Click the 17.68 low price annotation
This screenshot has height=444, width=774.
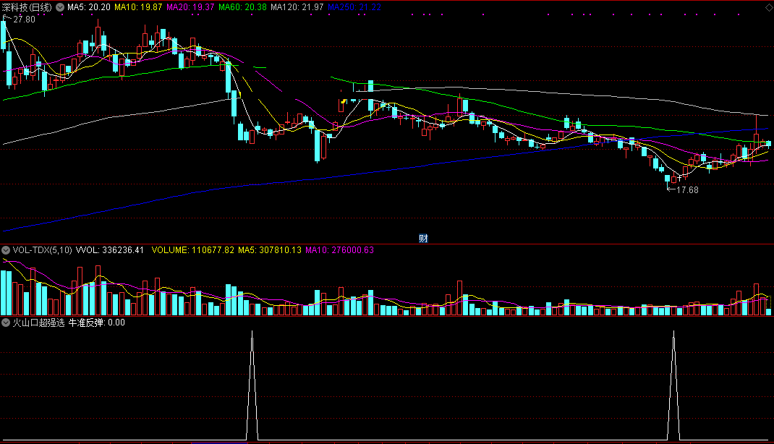coord(687,190)
